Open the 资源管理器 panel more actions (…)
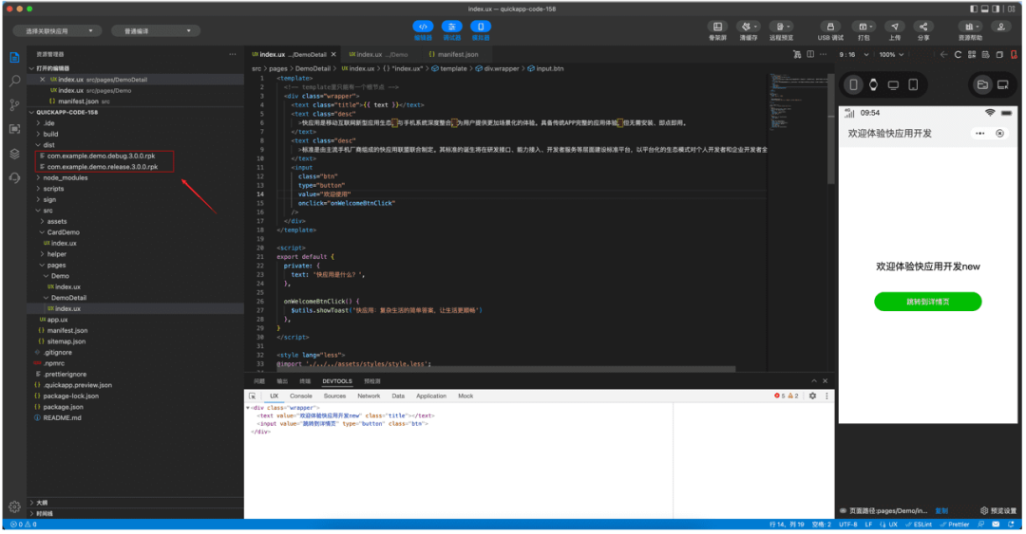The width and height of the screenshot is (1026, 534). tap(233, 54)
